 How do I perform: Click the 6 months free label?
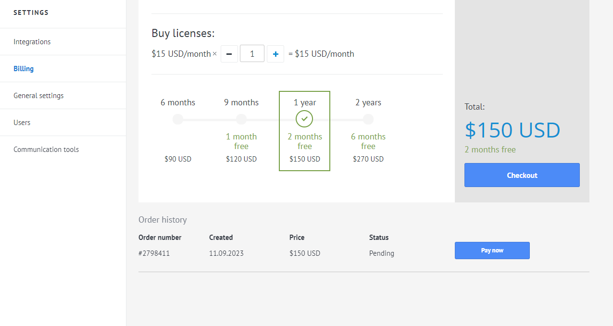point(368,141)
